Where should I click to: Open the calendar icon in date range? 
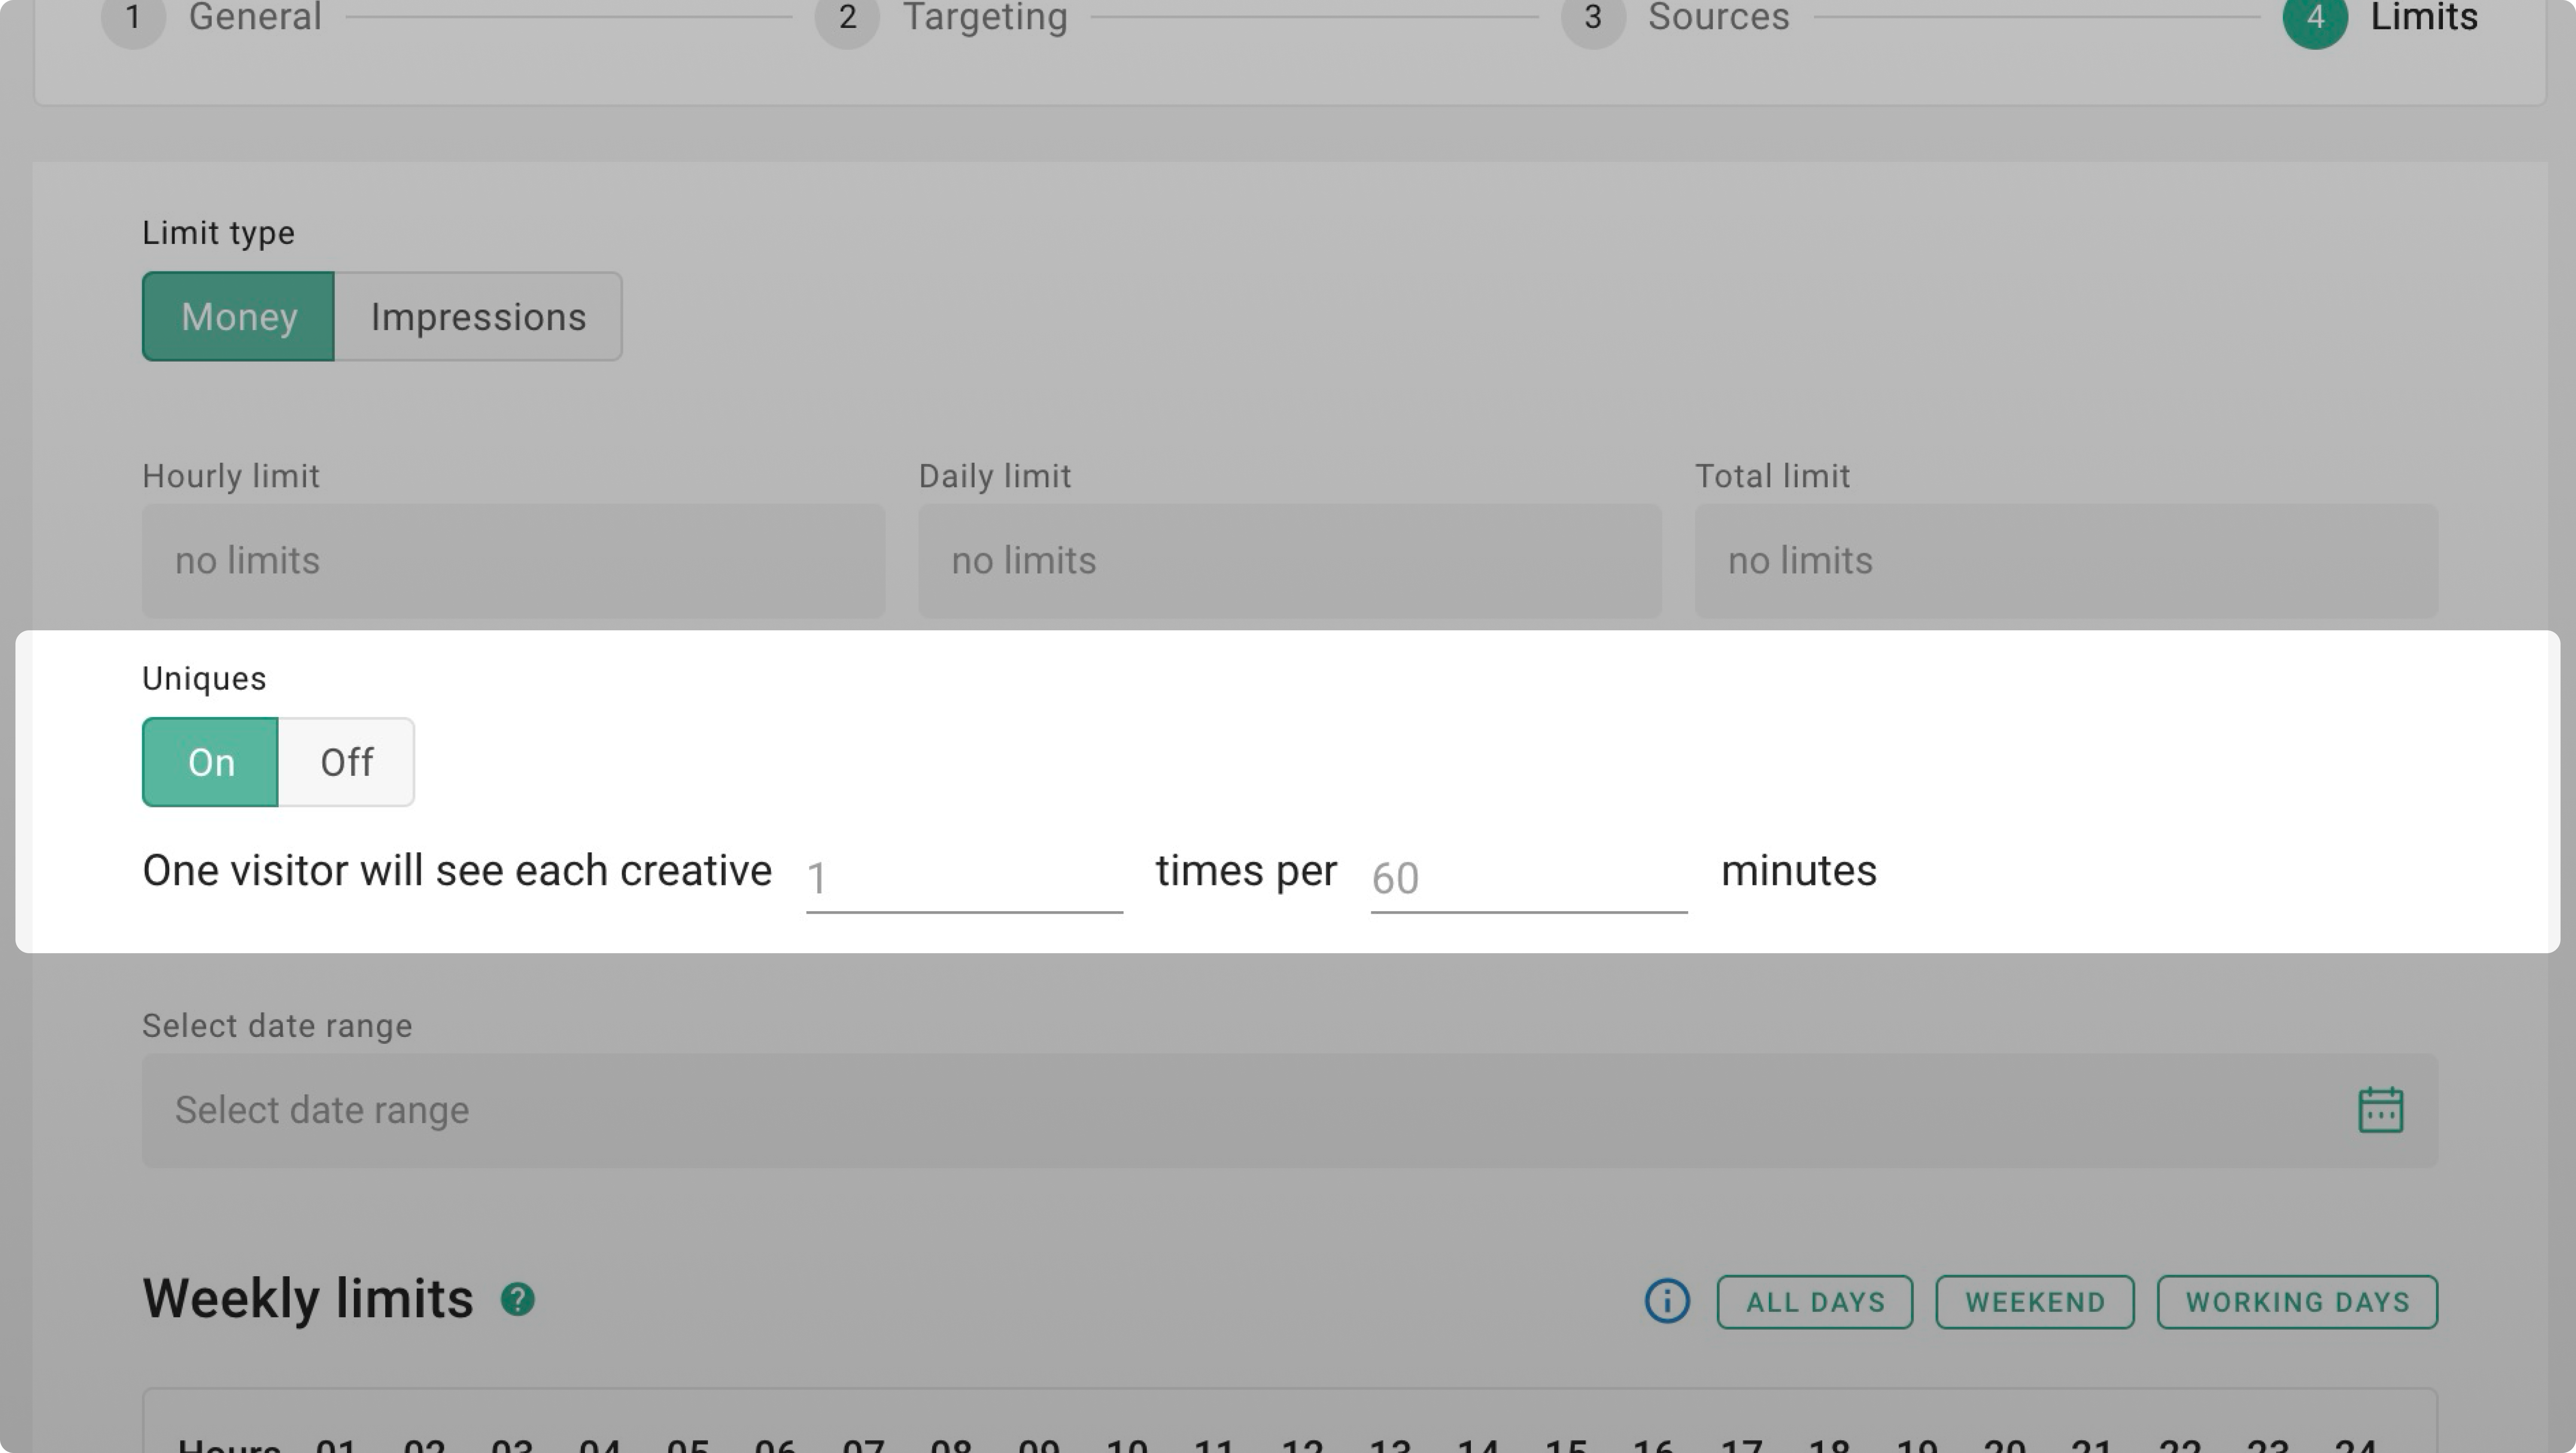[2380, 1110]
